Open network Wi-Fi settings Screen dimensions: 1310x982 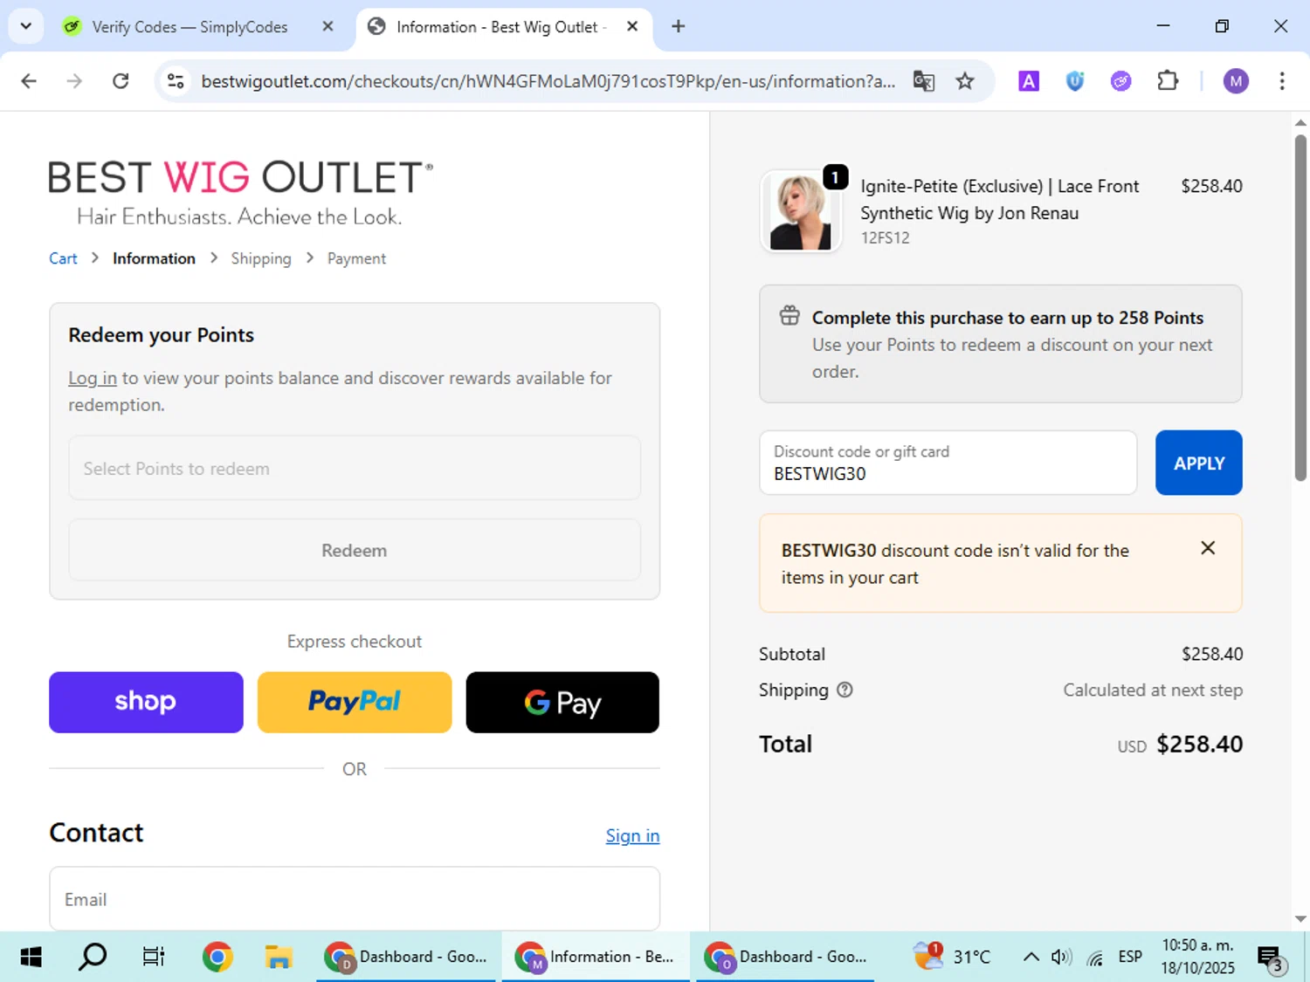[1095, 957]
